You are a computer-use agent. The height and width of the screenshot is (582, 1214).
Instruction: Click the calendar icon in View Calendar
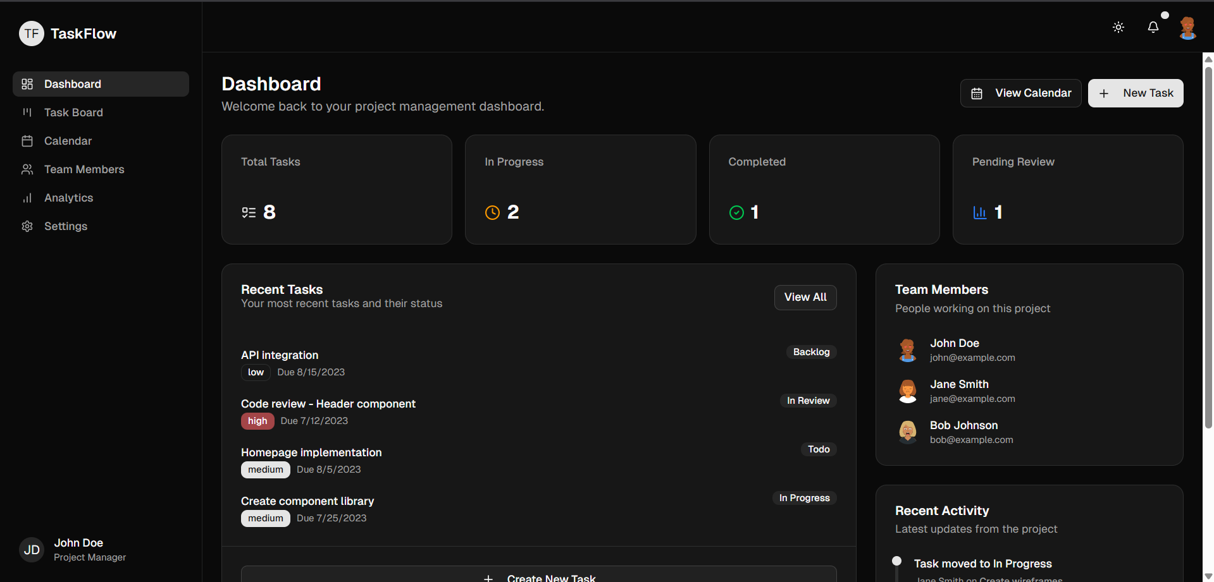pyautogui.click(x=977, y=94)
